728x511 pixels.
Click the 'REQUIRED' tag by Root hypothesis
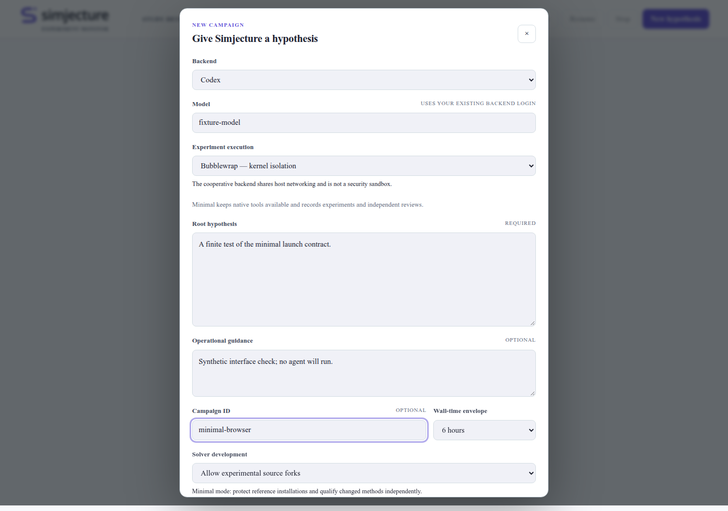[520, 223]
